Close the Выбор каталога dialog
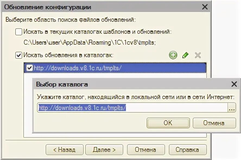Viewport: 241px width, 160px height. [x=234, y=84]
